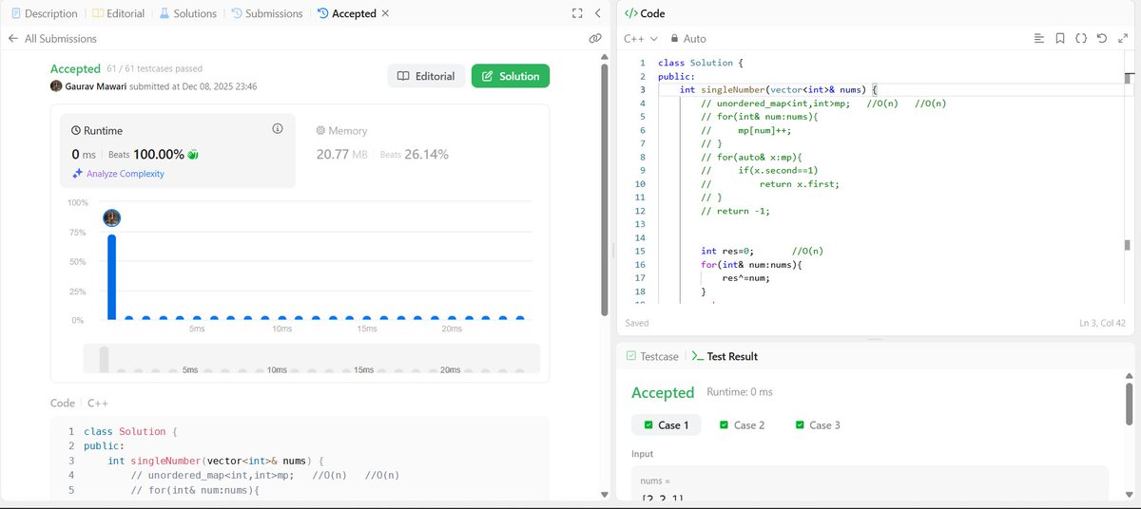Open the Test Result tab
Screen dimensions: 1141x509
tap(725, 356)
